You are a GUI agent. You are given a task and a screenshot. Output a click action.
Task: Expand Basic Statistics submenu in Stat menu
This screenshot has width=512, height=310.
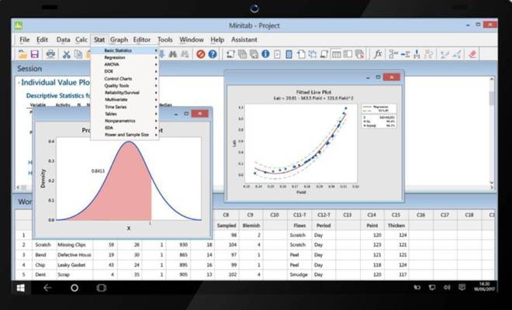pos(125,50)
